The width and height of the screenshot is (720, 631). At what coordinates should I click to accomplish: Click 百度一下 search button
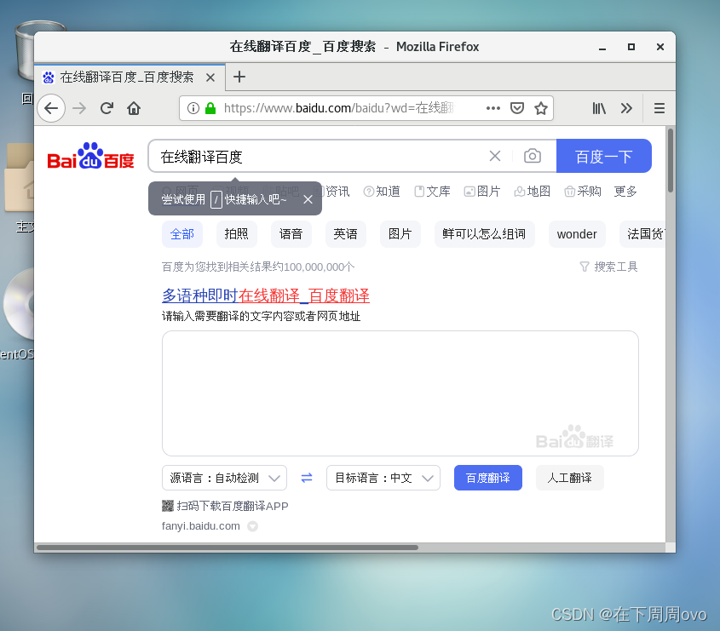(604, 156)
